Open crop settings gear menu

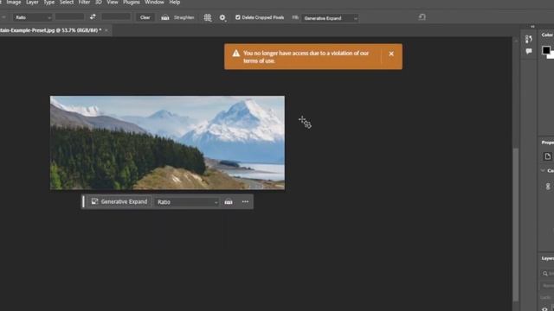coord(222,17)
